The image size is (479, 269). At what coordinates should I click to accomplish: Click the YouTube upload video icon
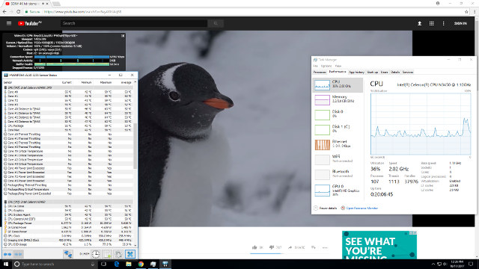point(419,23)
